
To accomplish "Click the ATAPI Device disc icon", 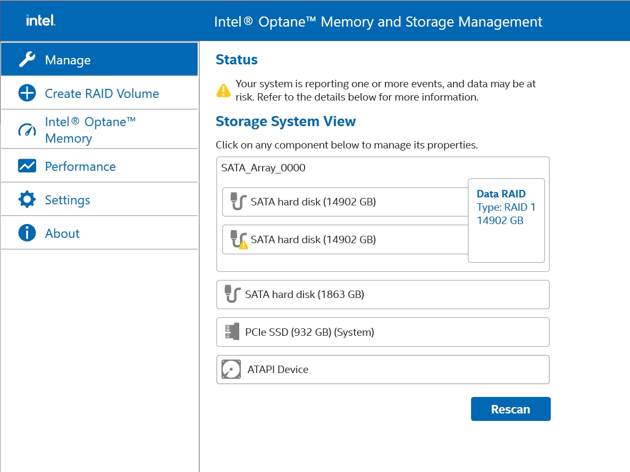I will [x=231, y=369].
